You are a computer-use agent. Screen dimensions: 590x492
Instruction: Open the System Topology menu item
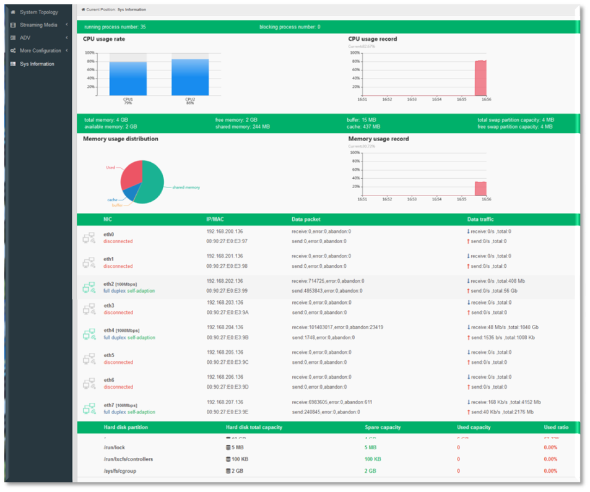coord(38,12)
